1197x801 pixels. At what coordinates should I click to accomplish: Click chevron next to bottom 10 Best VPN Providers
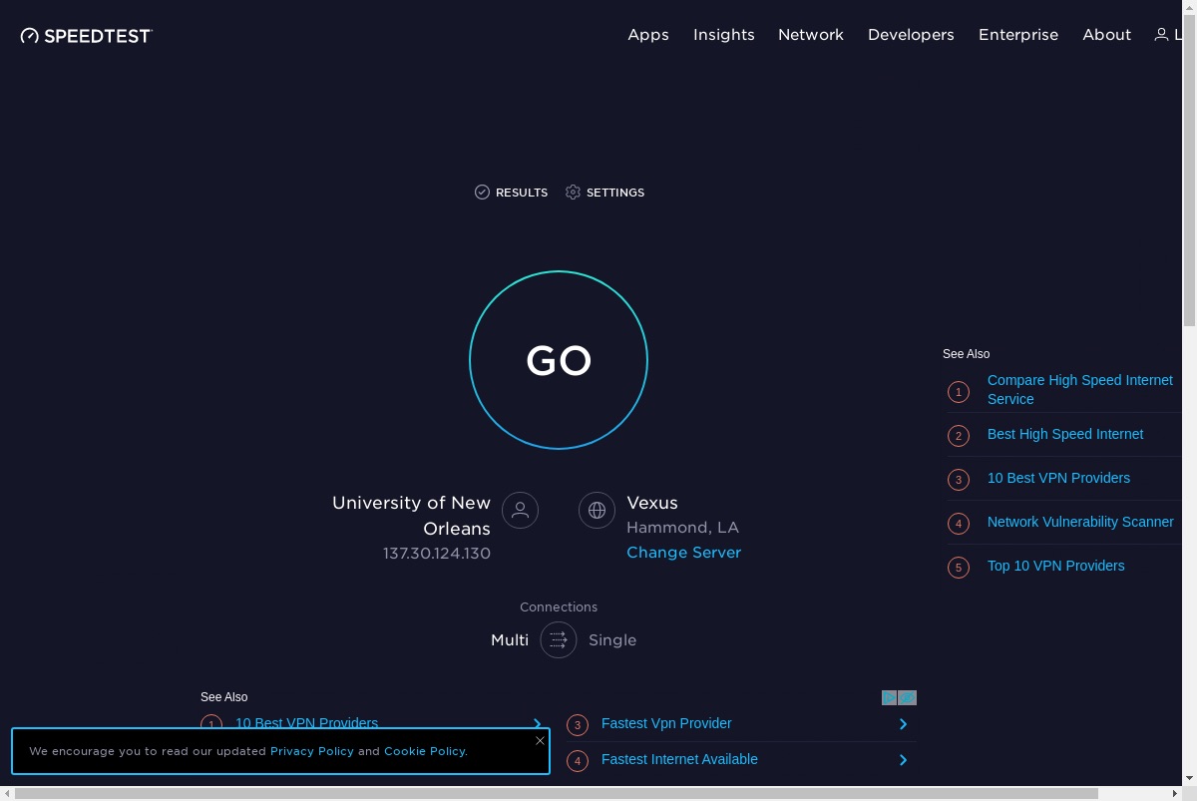pyautogui.click(x=537, y=723)
